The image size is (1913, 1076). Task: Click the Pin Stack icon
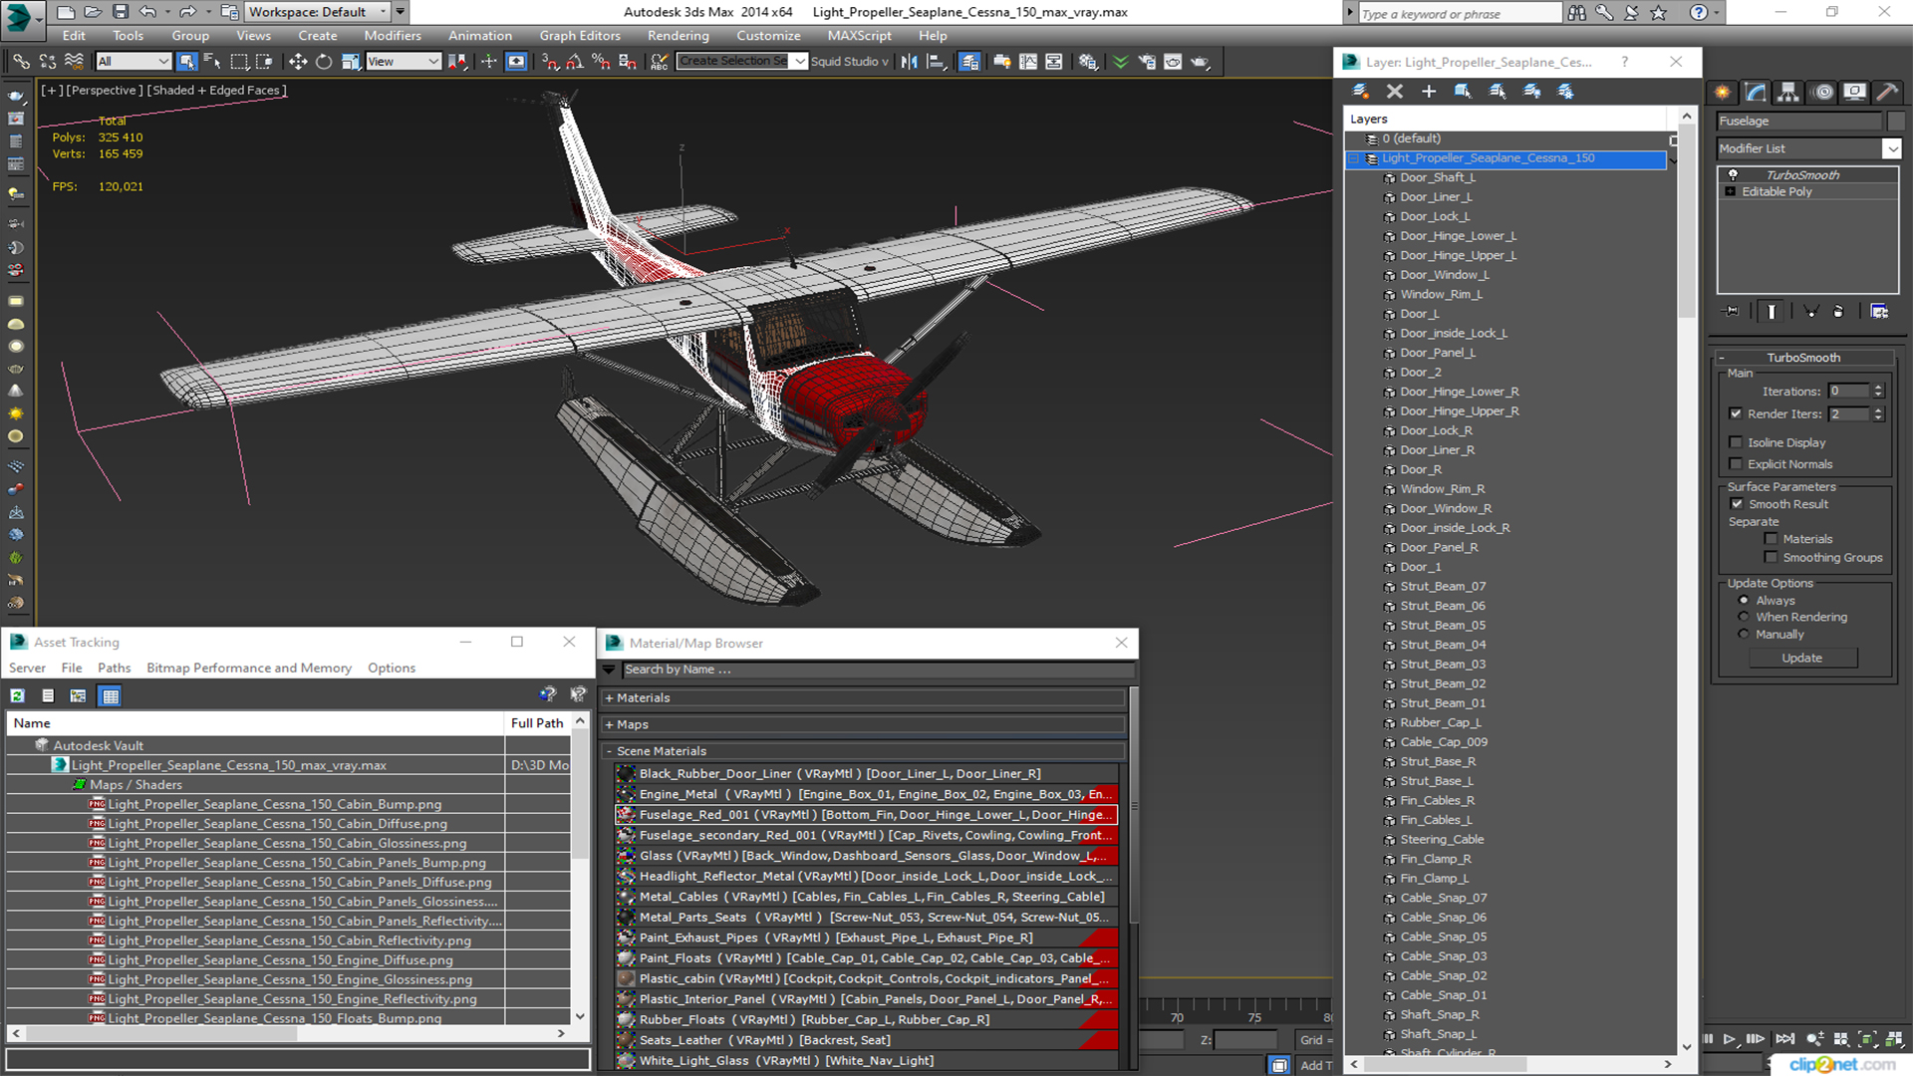click(1732, 311)
